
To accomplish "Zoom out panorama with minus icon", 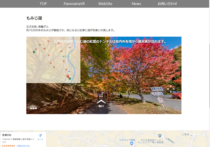I will tap(168, 108).
